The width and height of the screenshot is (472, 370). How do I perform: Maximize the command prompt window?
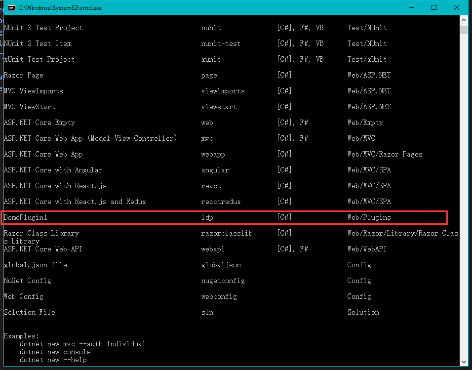coord(434,7)
